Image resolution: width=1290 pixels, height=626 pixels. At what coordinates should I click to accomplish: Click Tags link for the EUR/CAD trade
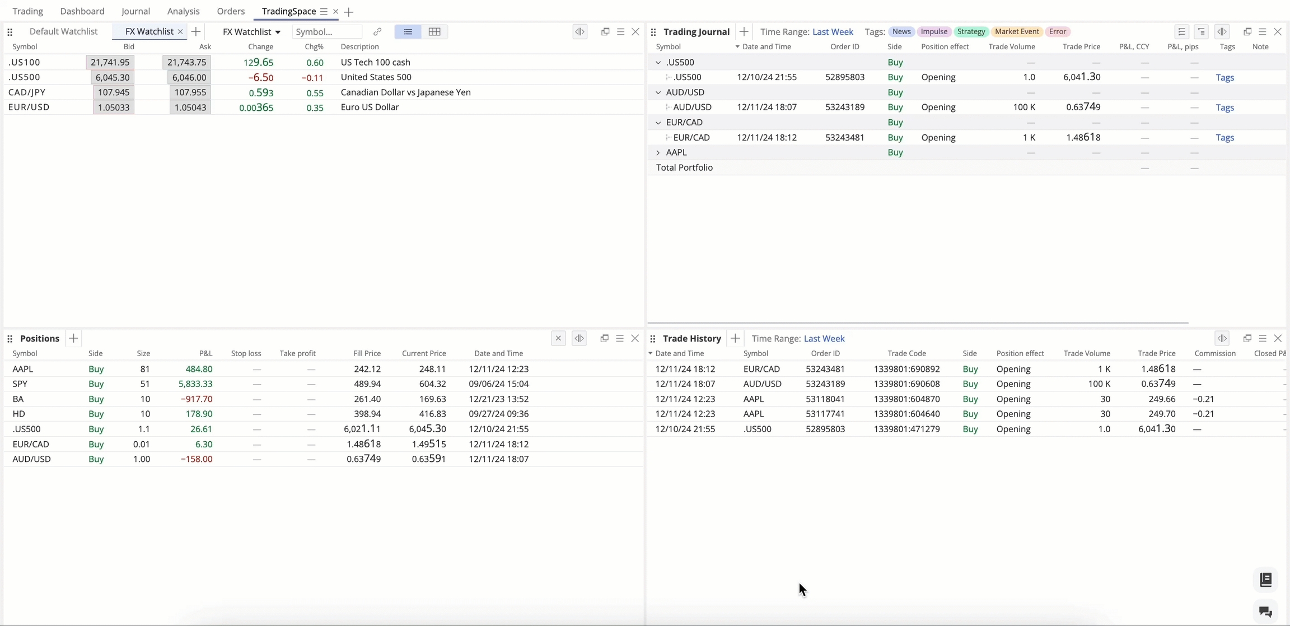click(x=1224, y=138)
